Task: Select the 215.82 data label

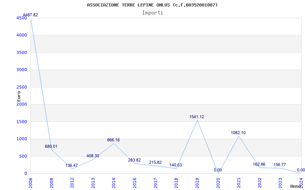Action: [x=156, y=163]
